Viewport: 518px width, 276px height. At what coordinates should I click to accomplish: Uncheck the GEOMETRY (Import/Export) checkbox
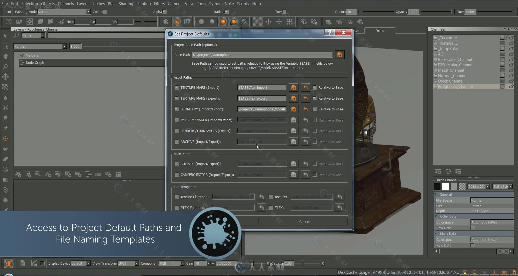[x=177, y=109]
